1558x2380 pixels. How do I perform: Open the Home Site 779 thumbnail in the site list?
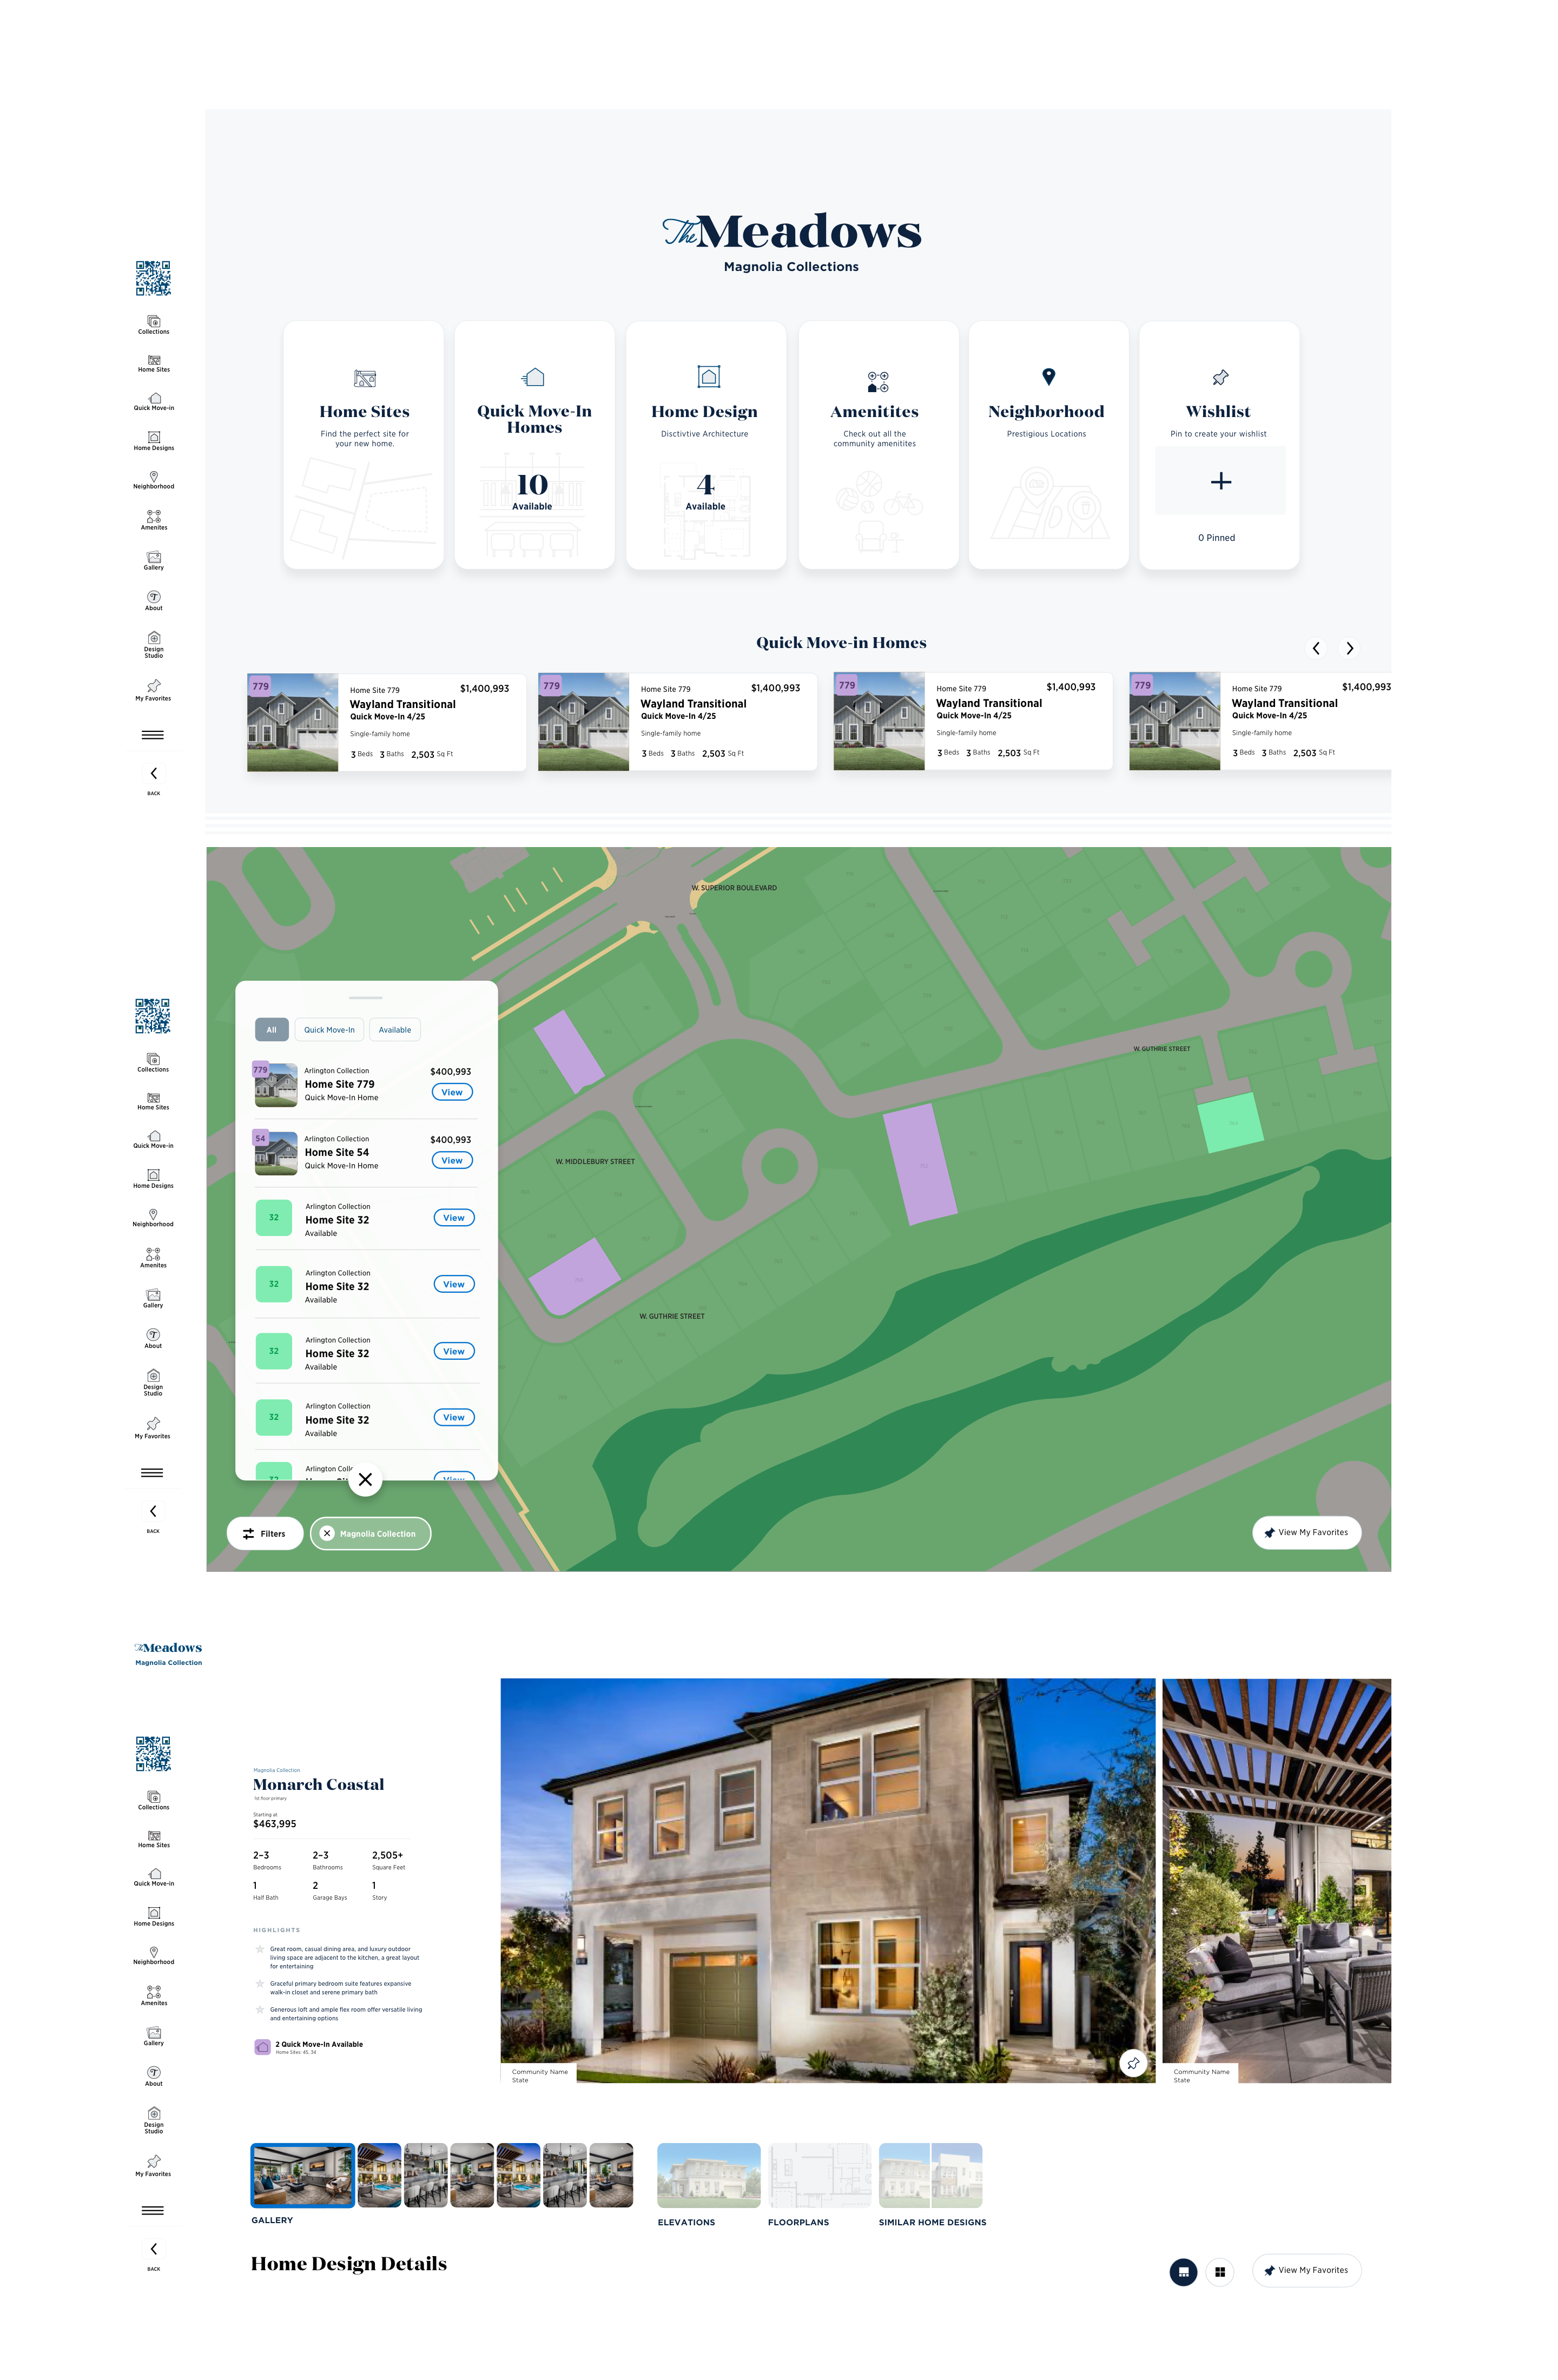(x=276, y=1084)
